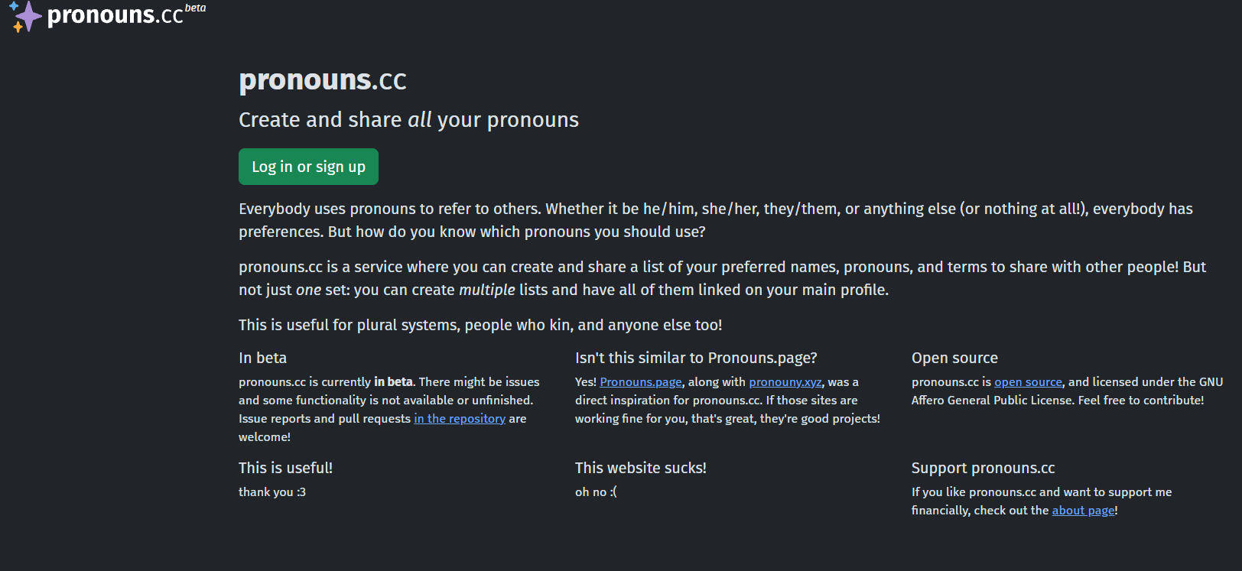Click the 'This is useful!' heading

(x=285, y=468)
